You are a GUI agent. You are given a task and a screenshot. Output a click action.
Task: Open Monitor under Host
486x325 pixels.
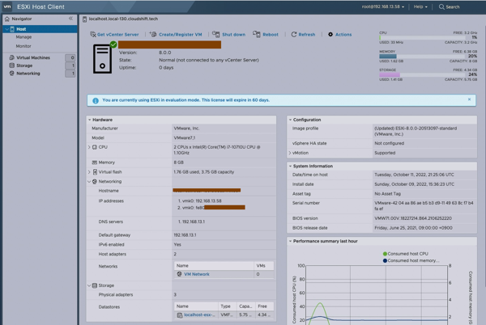(23, 46)
